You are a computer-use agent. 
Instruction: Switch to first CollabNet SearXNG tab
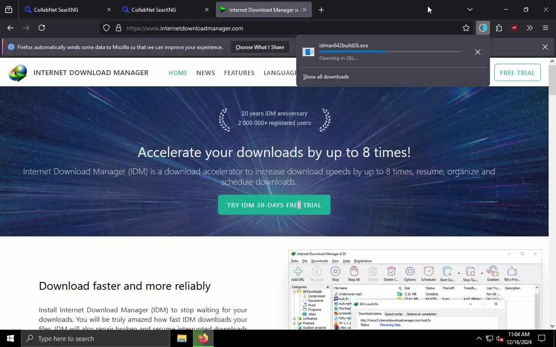tap(68, 10)
